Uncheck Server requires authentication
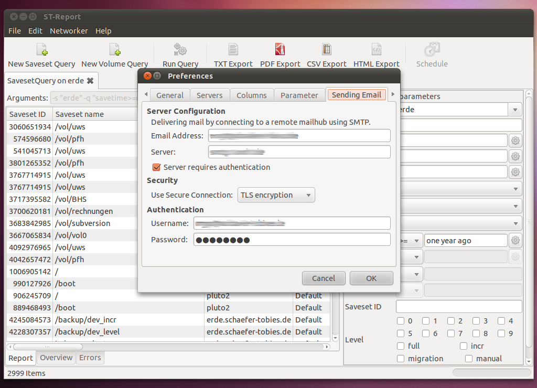The height and width of the screenshot is (388, 537). coord(156,167)
